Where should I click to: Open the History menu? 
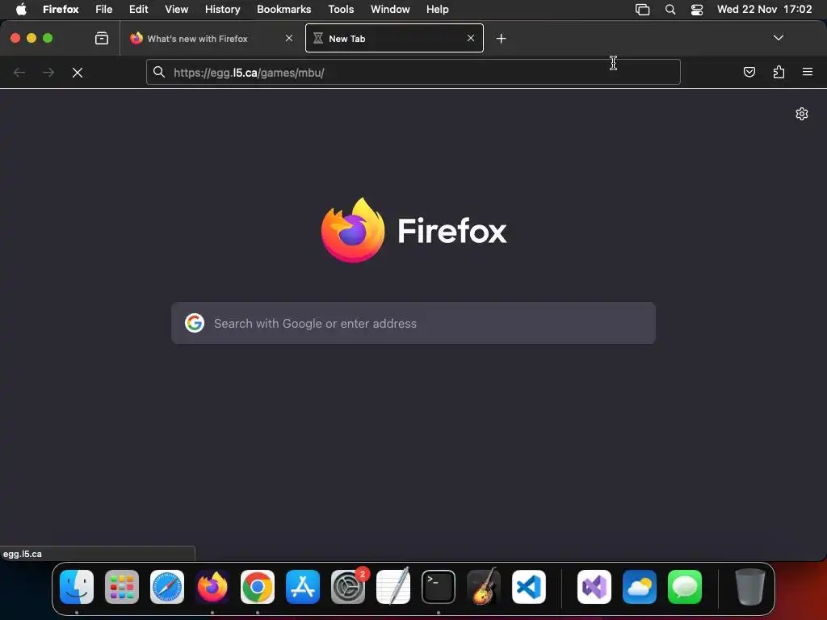coord(223,10)
